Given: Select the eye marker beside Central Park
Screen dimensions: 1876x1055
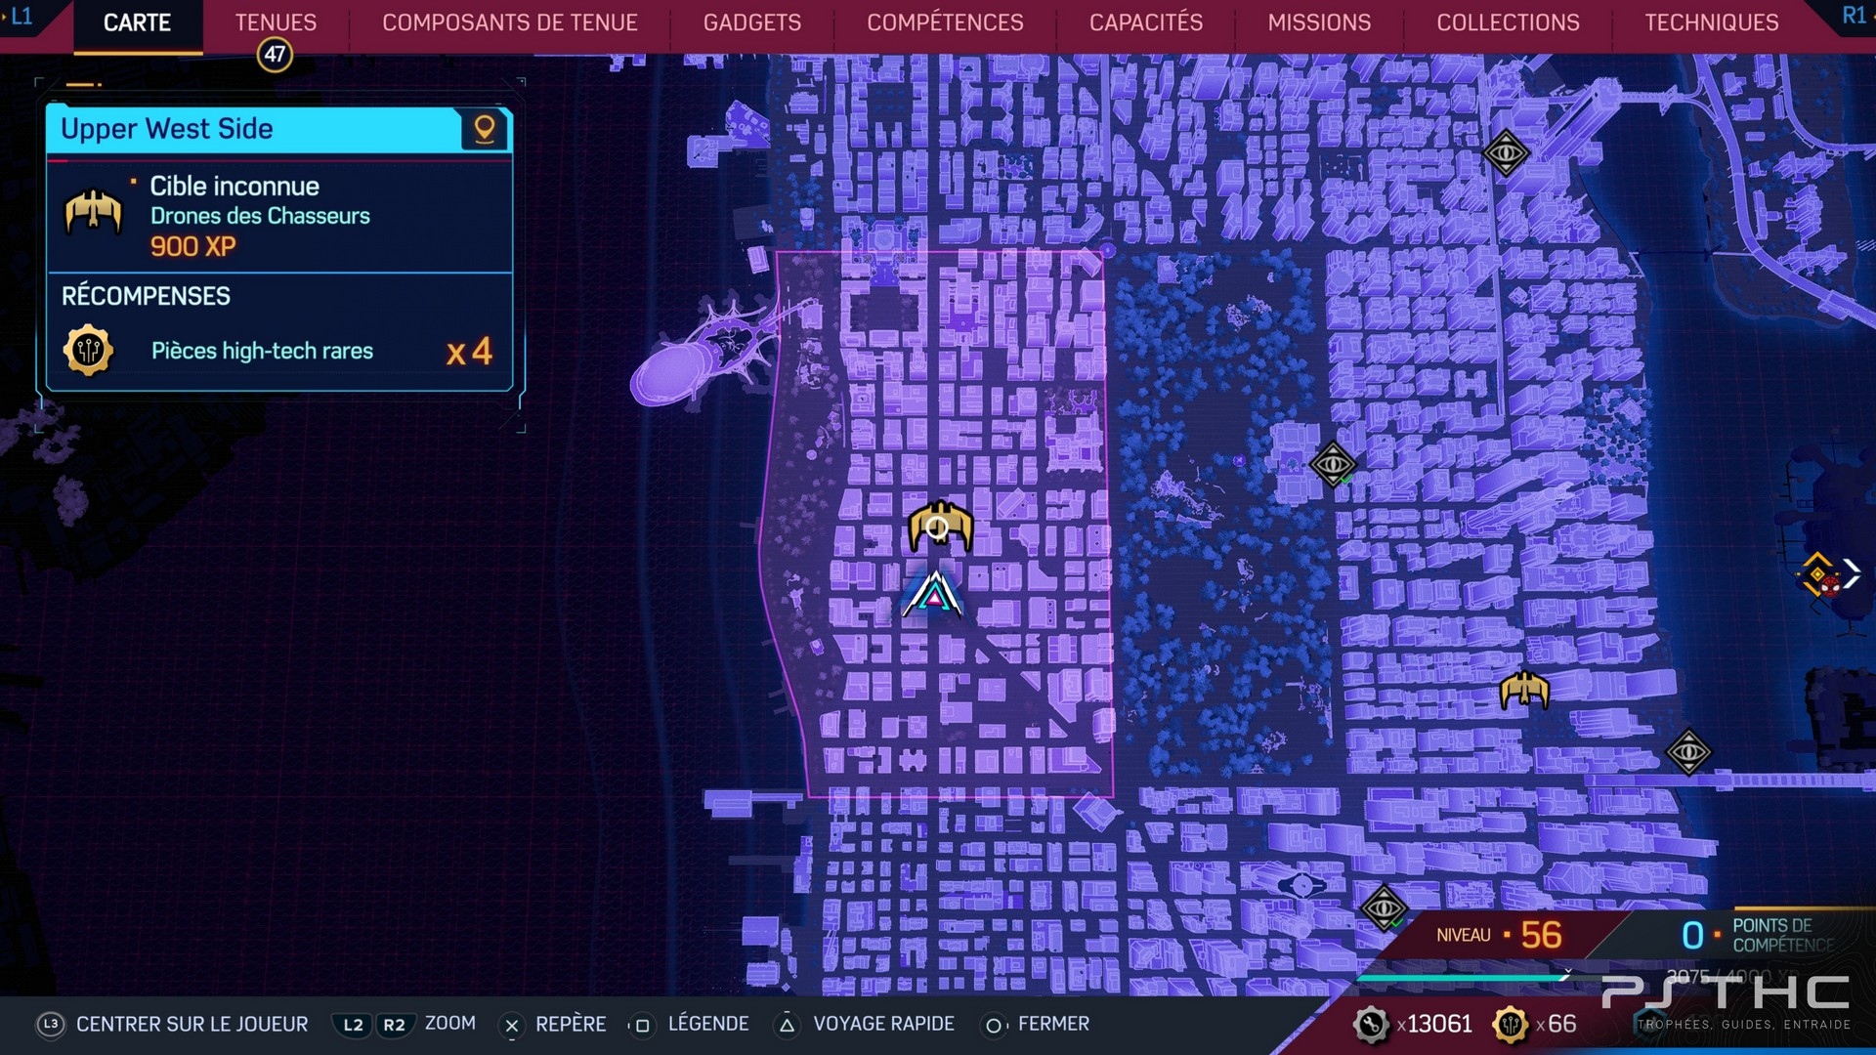Looking at the screenshot, I should (1333, 464).
